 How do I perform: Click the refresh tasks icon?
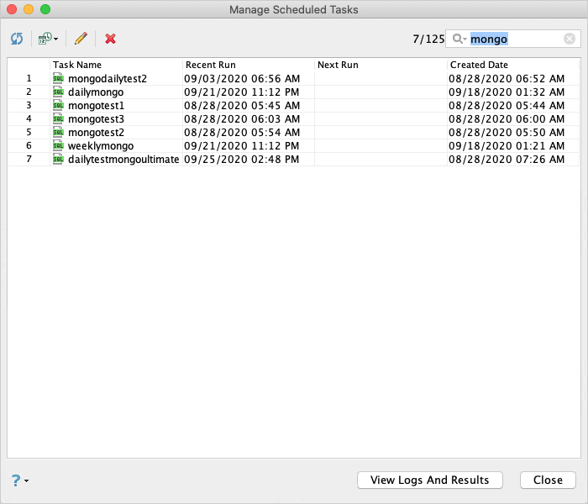[x=17, y=39]
